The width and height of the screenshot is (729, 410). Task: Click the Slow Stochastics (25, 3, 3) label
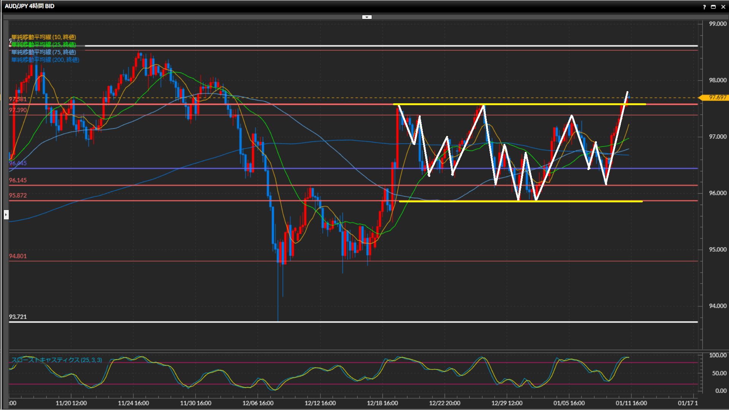(x=57, y=360)
